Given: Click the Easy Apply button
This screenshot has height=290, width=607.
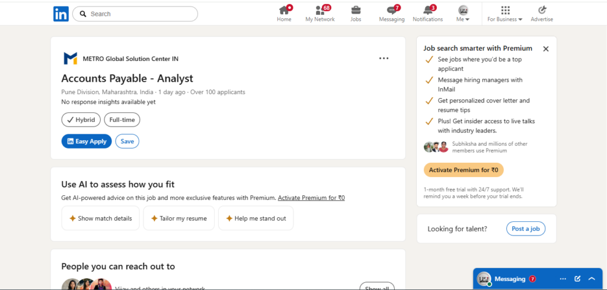Looking at the screenshot, I should (x=87, y=141).
